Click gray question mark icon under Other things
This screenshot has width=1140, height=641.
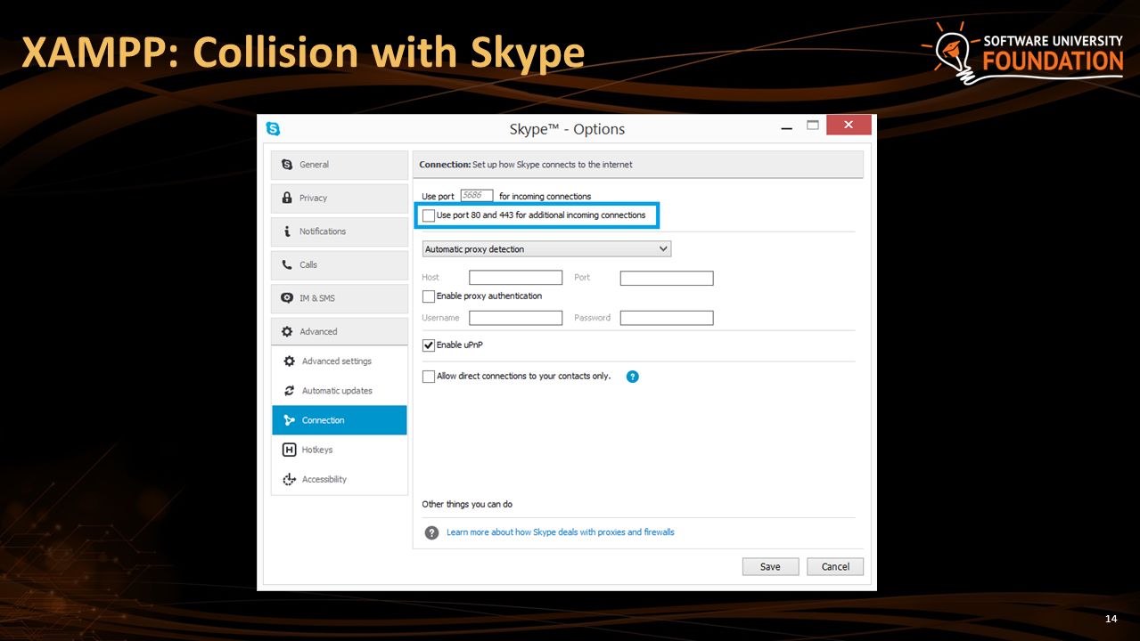pos(432,532)
